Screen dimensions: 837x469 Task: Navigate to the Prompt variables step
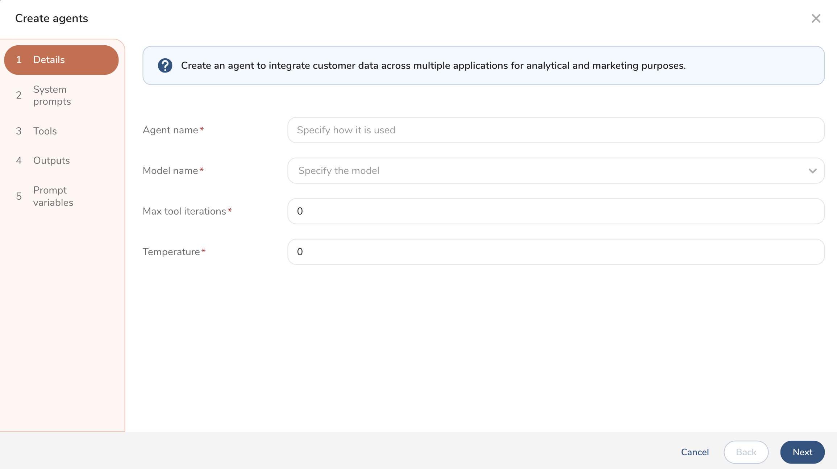(x=53, y=196)
